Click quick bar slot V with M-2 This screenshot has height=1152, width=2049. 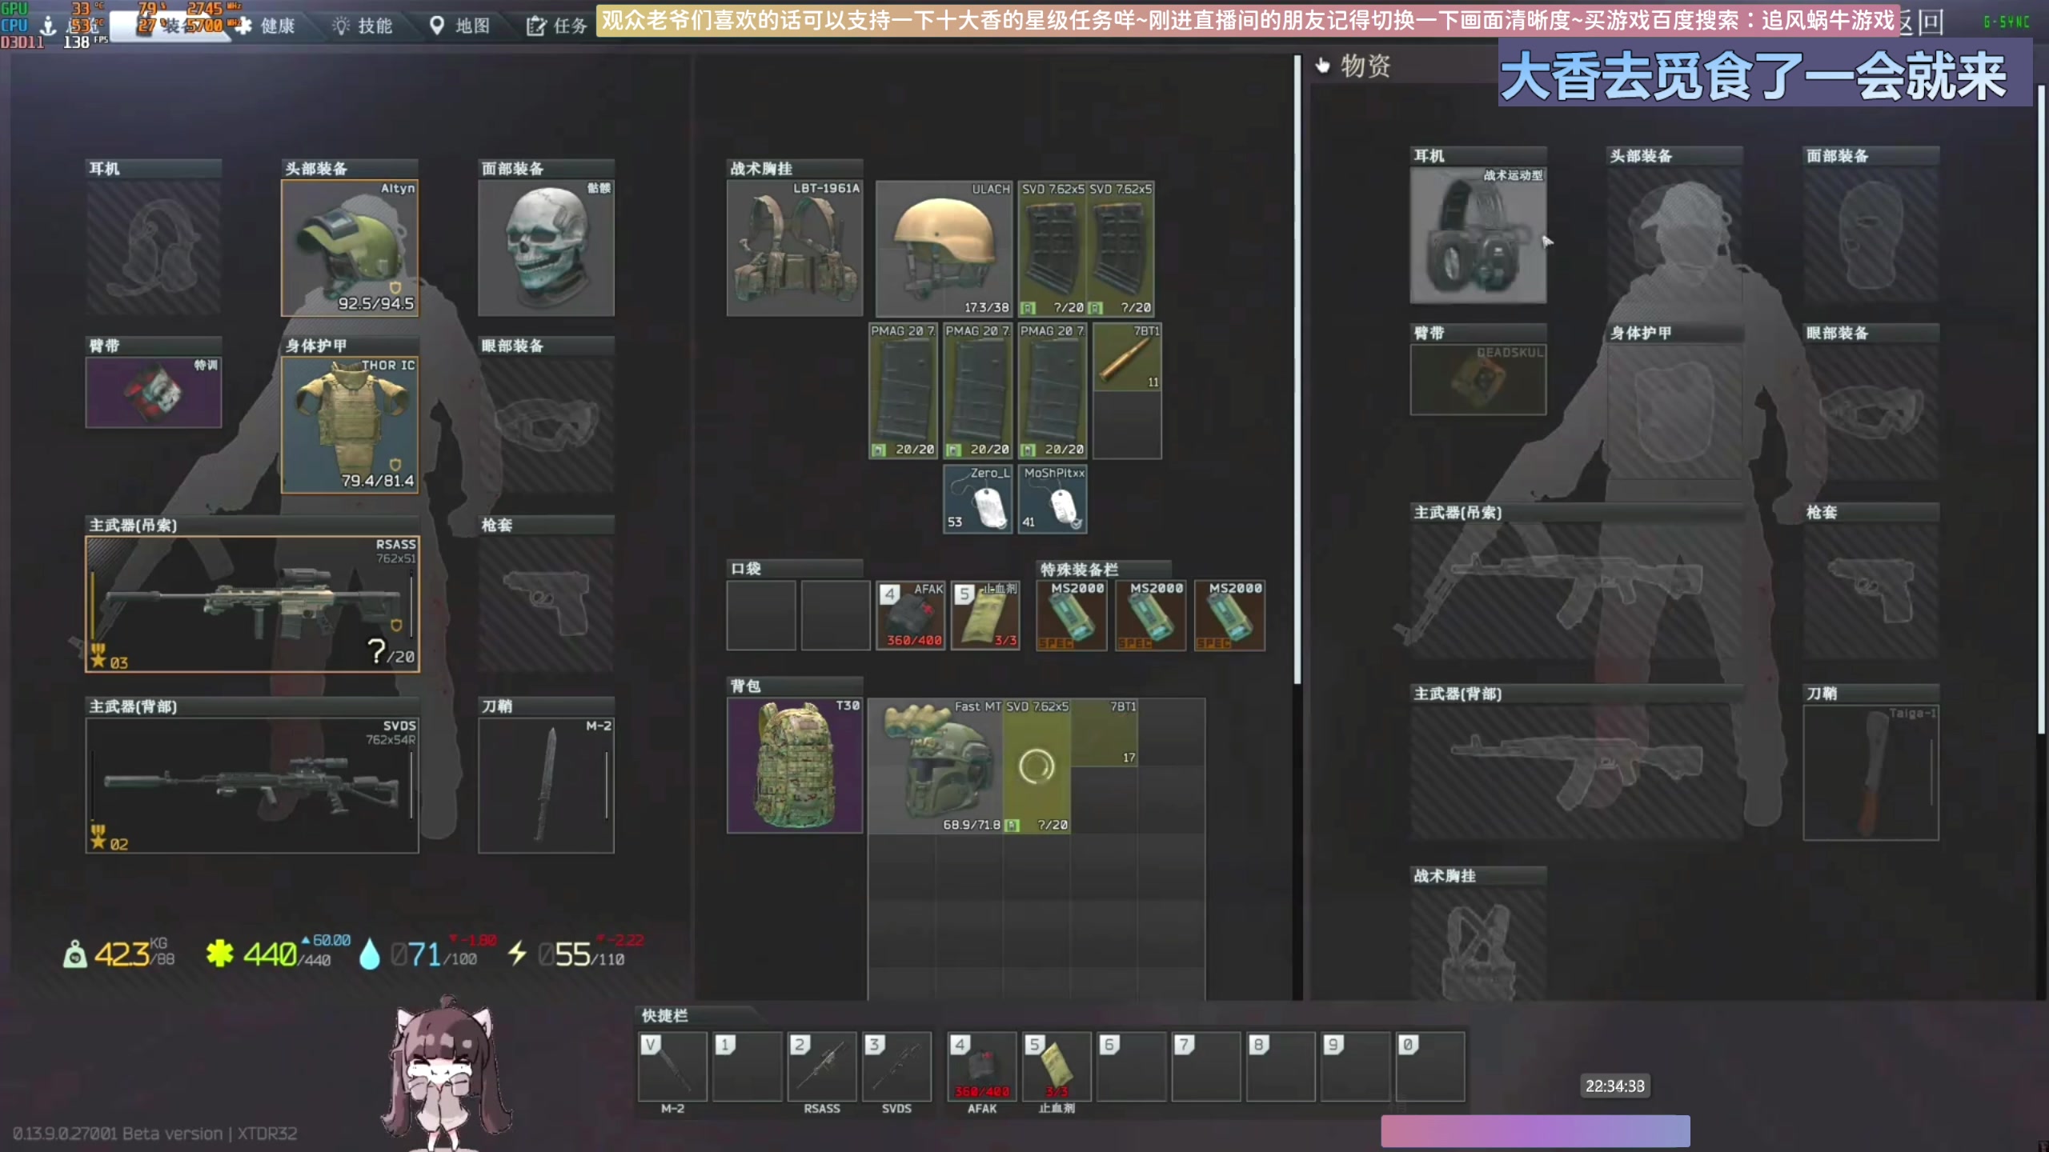672,1066
